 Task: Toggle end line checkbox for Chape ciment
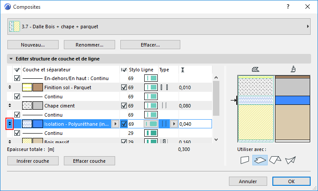[124, 106]
